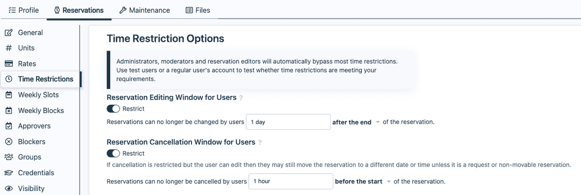Open the 'before the start' dropdown
Viewport: 581px width, 195px height.
(x=363, y=182)
